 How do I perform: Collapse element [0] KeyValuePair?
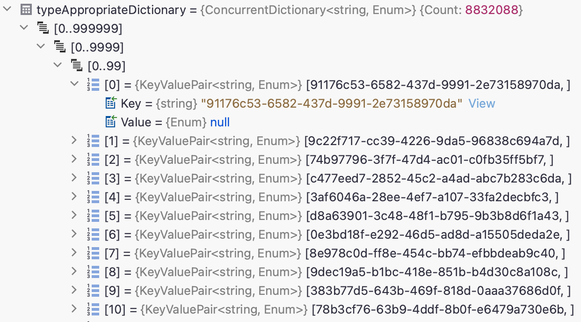click(x=73, y=84)
